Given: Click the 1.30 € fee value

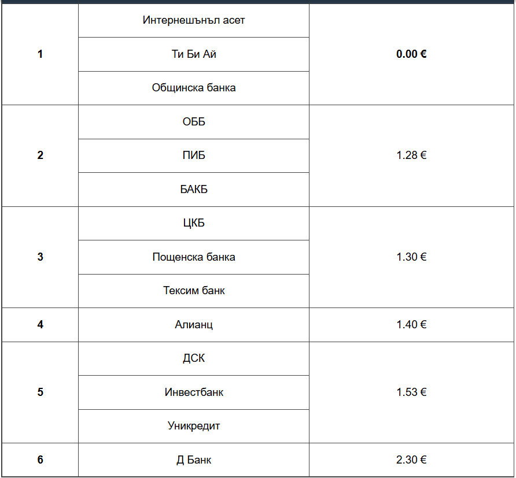Looking at the screenshot, I should point(411,257).
